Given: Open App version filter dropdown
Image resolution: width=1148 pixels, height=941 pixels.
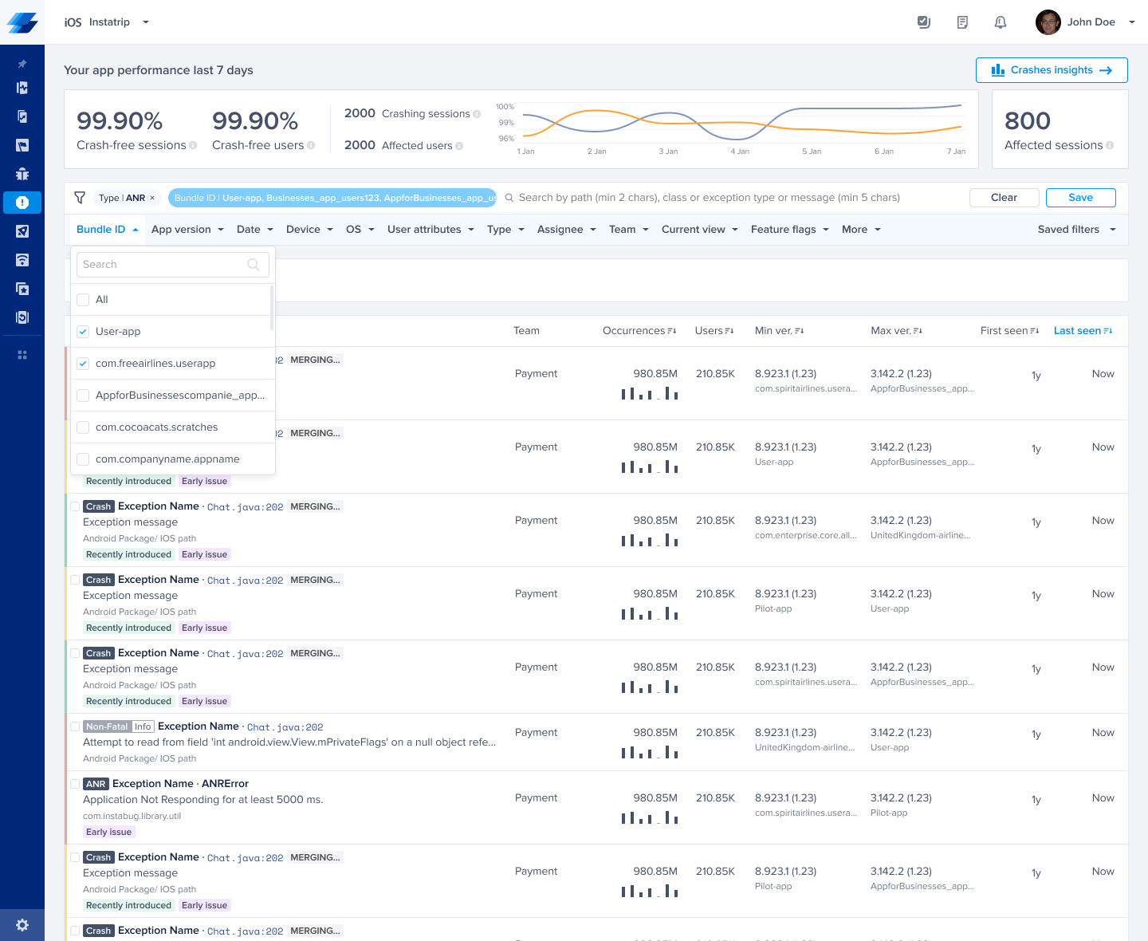Looking at the screenshot, I should point(188,230).
